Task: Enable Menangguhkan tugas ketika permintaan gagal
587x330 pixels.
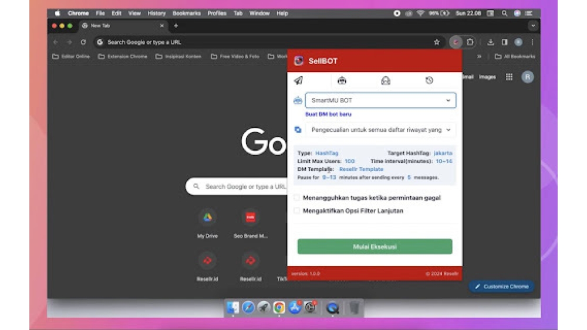Action: [x=297, y=198]
